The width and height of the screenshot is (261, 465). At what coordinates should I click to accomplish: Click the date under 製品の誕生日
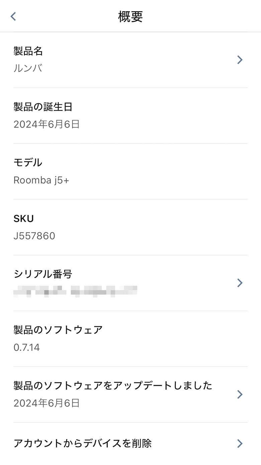click(x=47, y=124)
